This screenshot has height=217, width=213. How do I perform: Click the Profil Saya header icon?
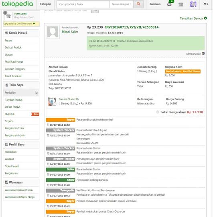click(6, 144)
